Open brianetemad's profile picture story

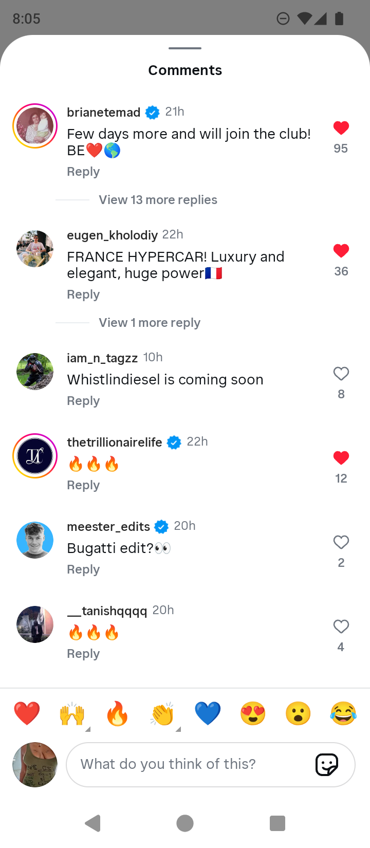click(35, 126)
